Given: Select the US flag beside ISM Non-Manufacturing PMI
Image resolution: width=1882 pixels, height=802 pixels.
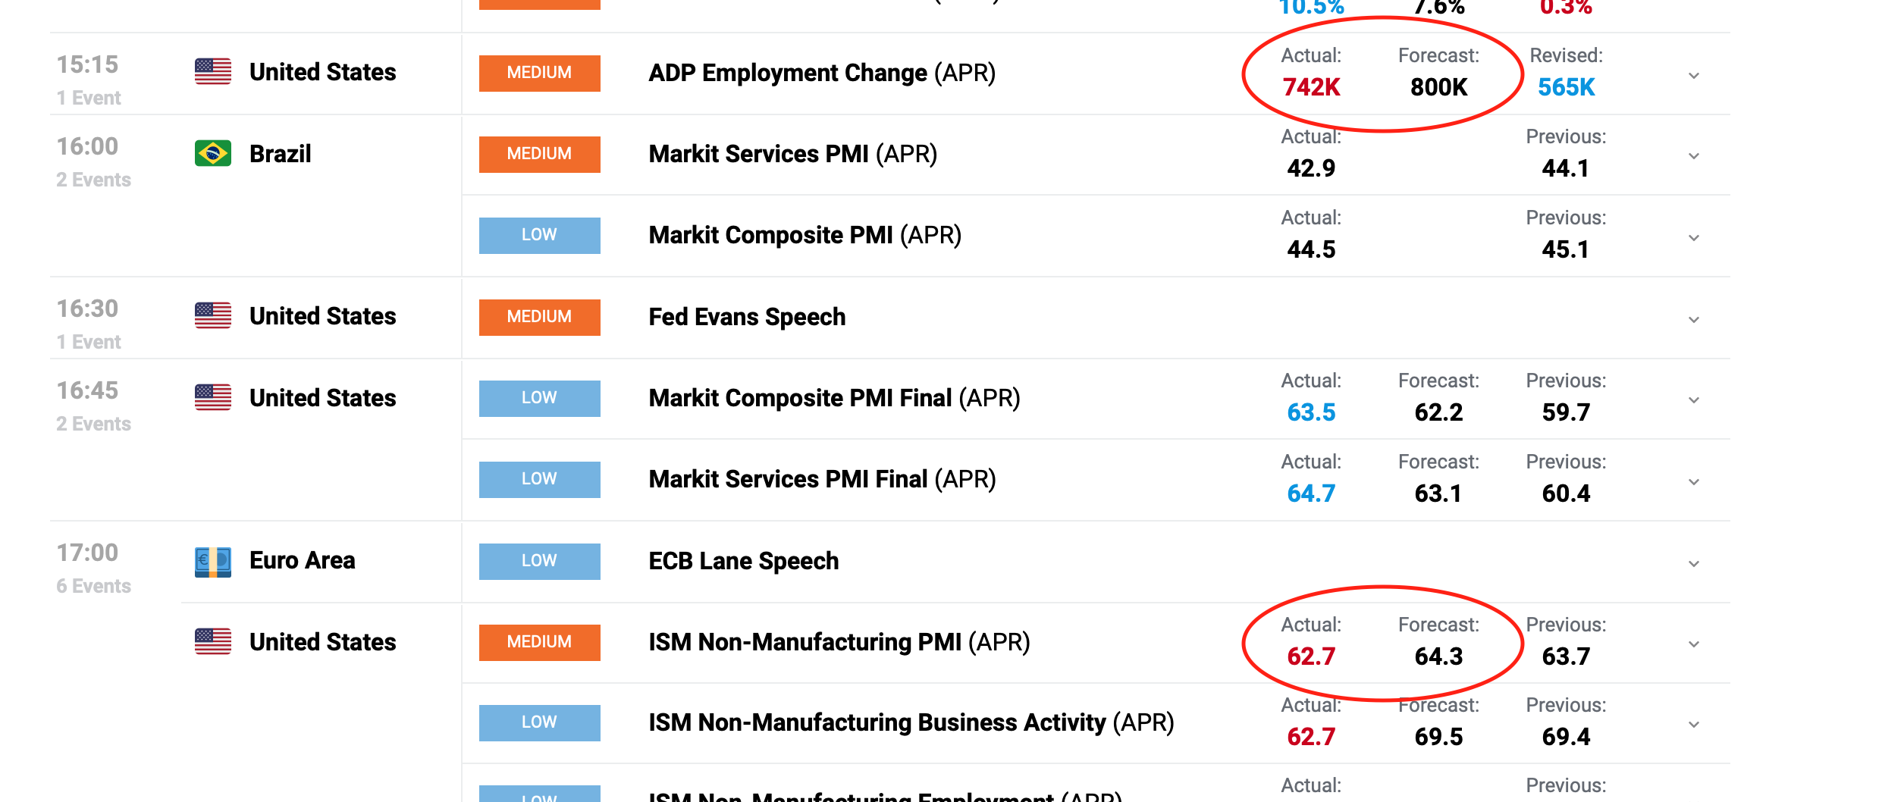Looking at the screenshot, I should (213, 641).
